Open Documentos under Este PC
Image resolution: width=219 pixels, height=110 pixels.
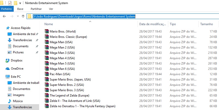(x=22, y=89)
